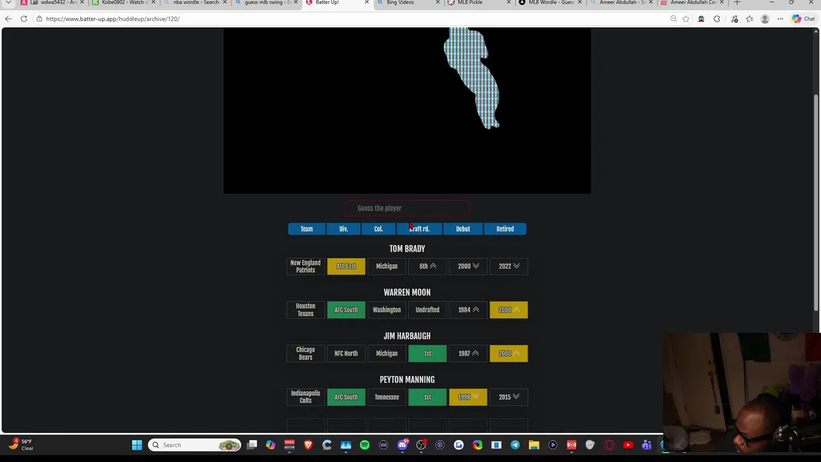This screenshot has width=821, height=462.
Task: Switch to the Bing Videos tab
Action: coord(407,3)
